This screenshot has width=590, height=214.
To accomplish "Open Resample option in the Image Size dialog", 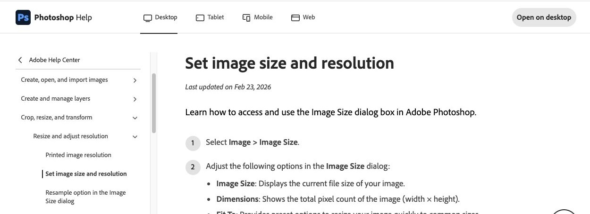I will [x=85, y=197].
